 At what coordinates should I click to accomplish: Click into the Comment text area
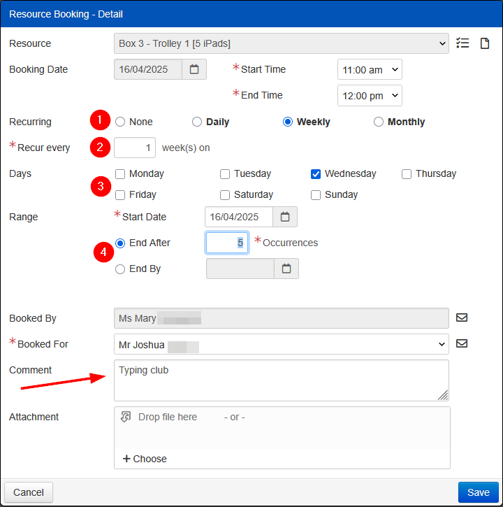pyautogui.click(x=281, y=380)
